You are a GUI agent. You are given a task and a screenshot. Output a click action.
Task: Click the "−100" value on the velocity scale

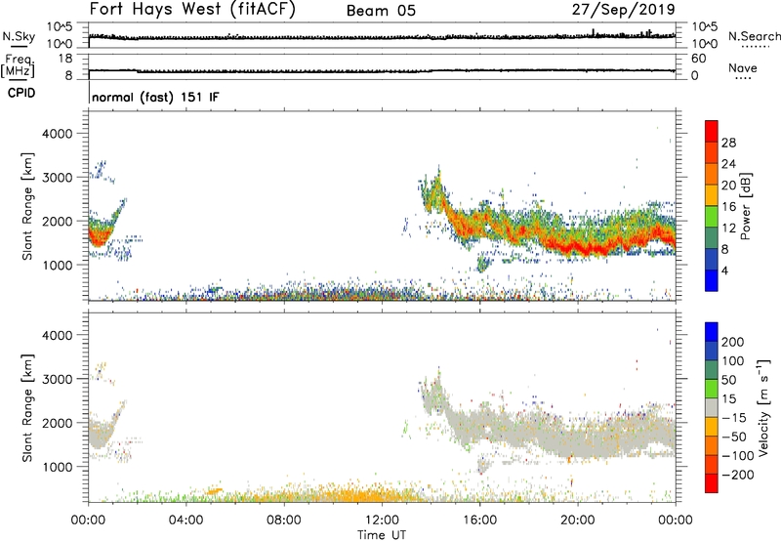point(737,456)
